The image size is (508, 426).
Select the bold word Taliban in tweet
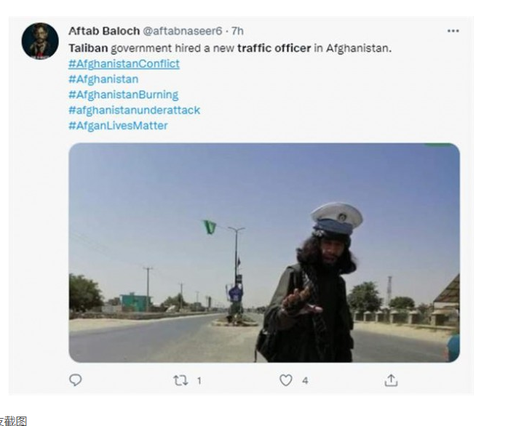88,48
